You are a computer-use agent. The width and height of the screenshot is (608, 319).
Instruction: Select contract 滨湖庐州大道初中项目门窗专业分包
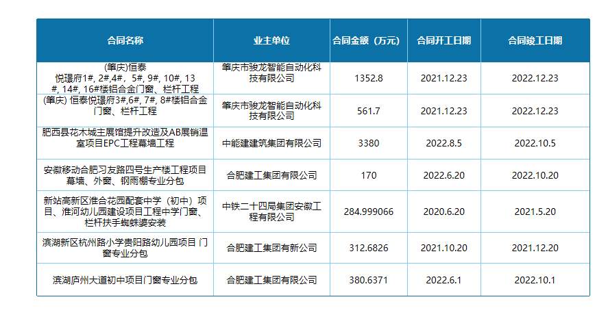(125, 280)
